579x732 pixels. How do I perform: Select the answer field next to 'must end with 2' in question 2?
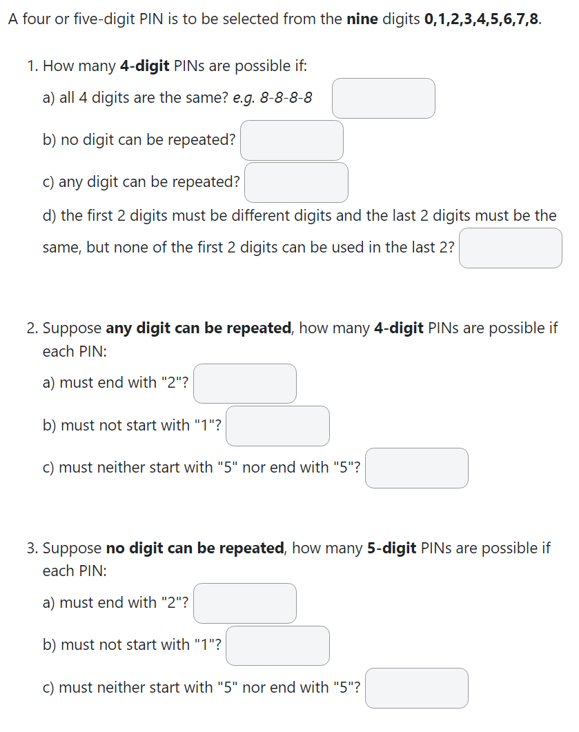coord(244,384)
